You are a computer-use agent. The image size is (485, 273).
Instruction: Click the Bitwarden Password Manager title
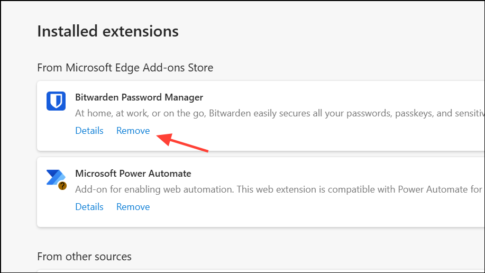139,97
